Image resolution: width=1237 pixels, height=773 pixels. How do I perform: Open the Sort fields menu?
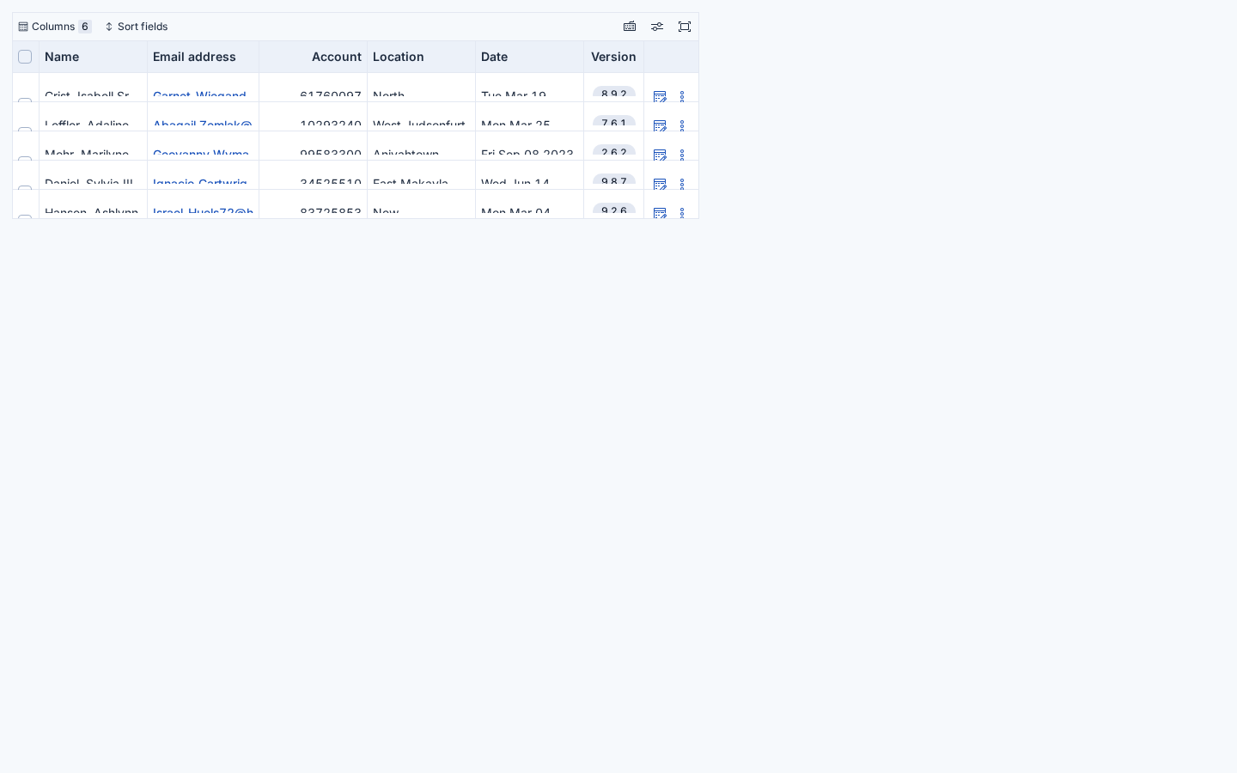point(137,27)
